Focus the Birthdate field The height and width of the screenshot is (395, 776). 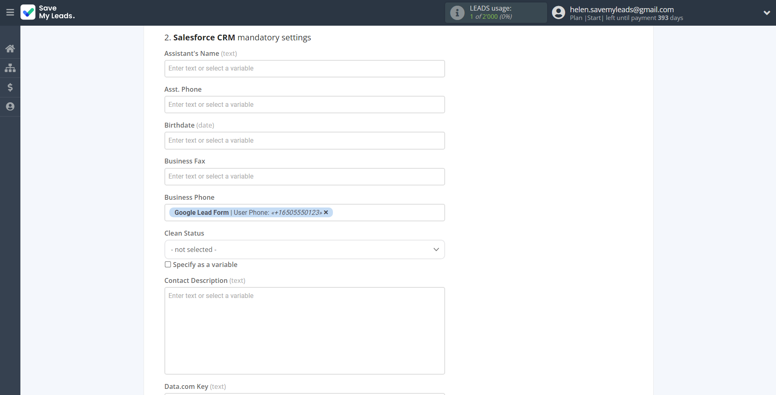click(304, 141)
